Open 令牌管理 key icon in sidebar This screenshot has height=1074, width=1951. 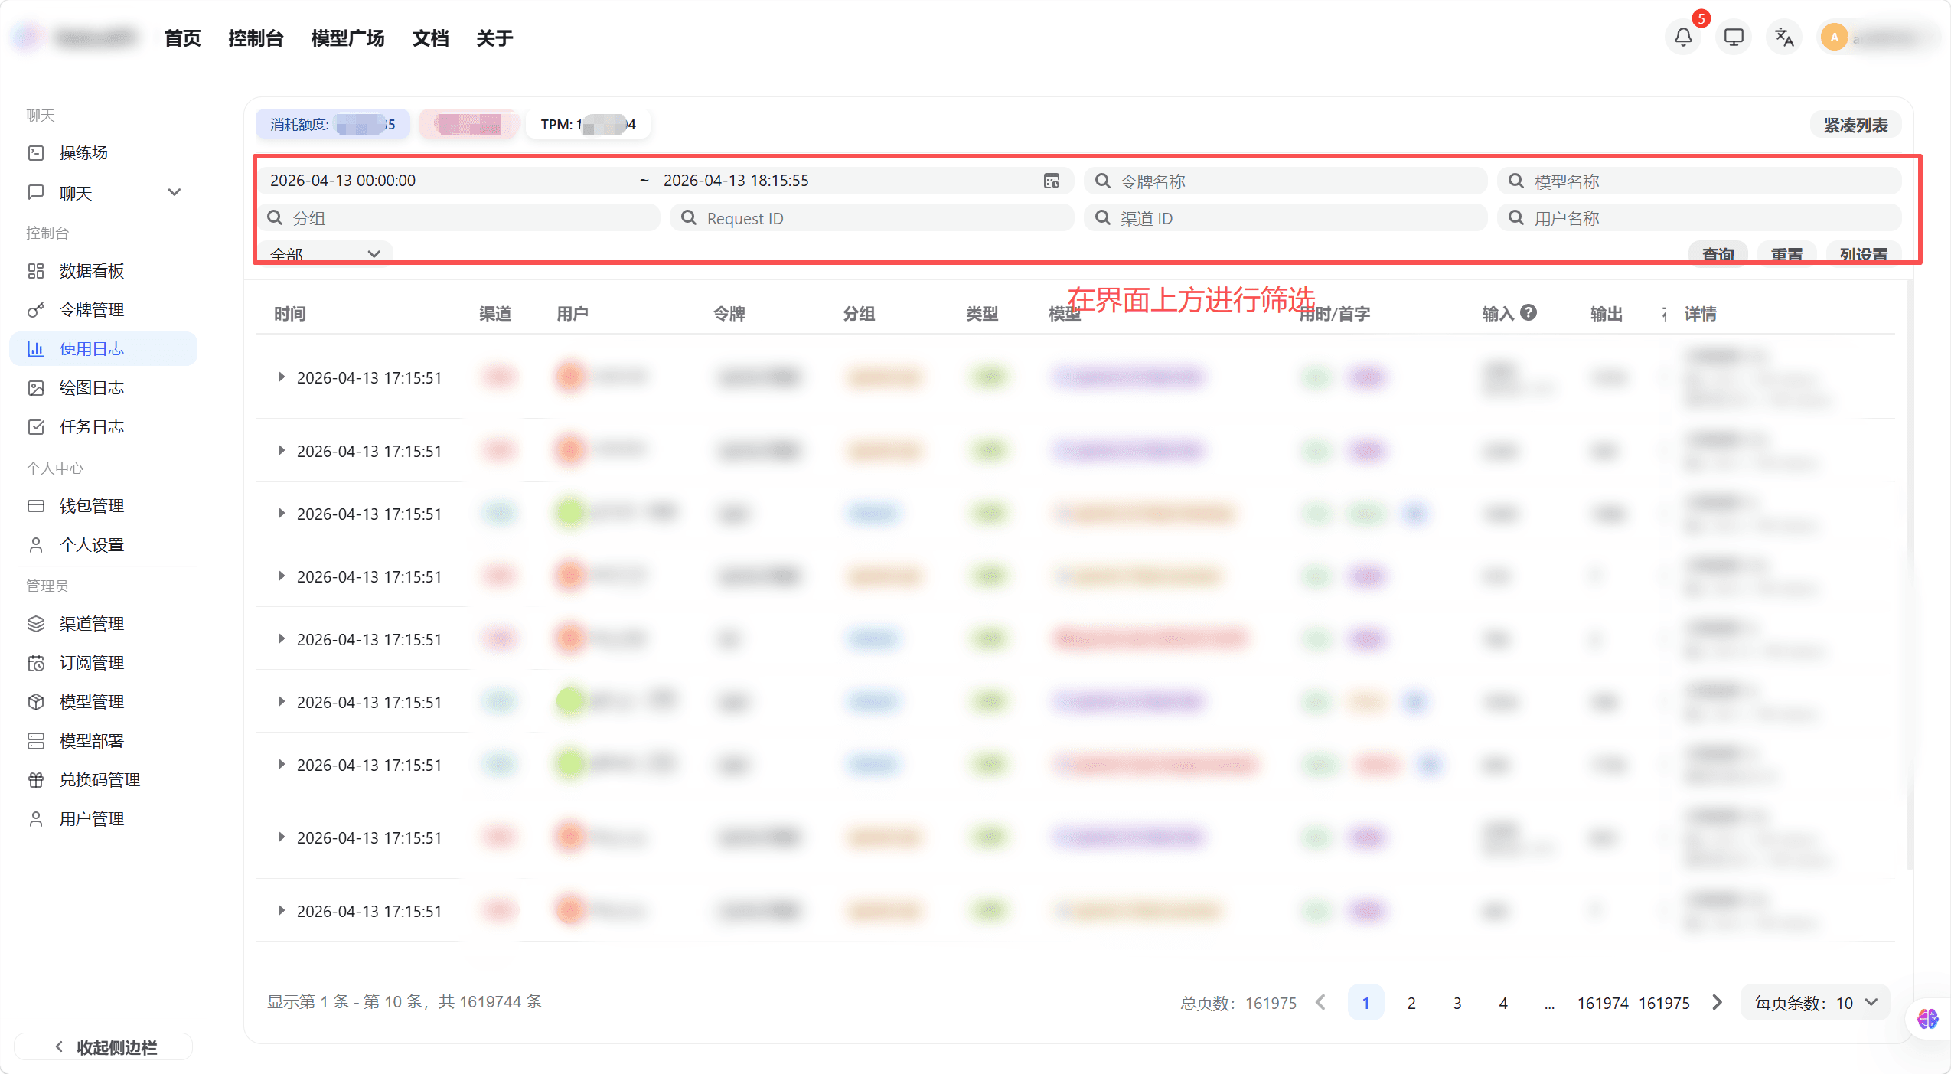pos(36,310)
